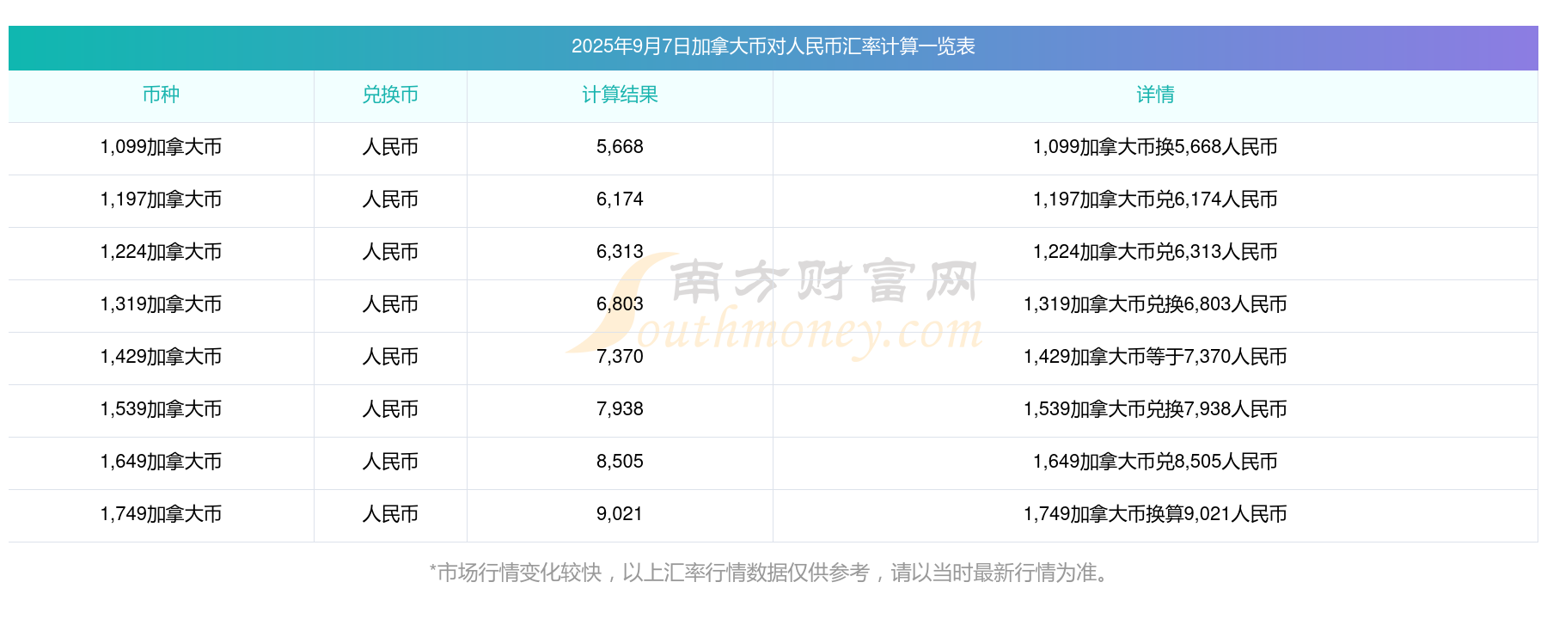Select the result value 8,505
This screenshot has height=619, width=1547.
click(620, 462)
